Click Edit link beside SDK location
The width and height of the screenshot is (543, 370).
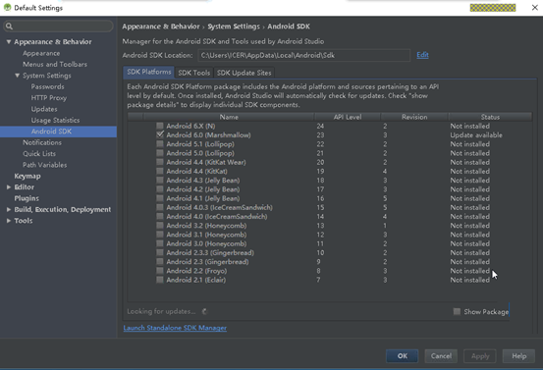click(x=422, y=55)
